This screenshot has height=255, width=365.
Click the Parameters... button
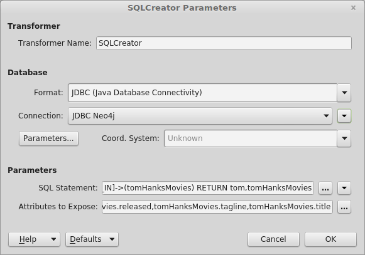coord(48,138)
